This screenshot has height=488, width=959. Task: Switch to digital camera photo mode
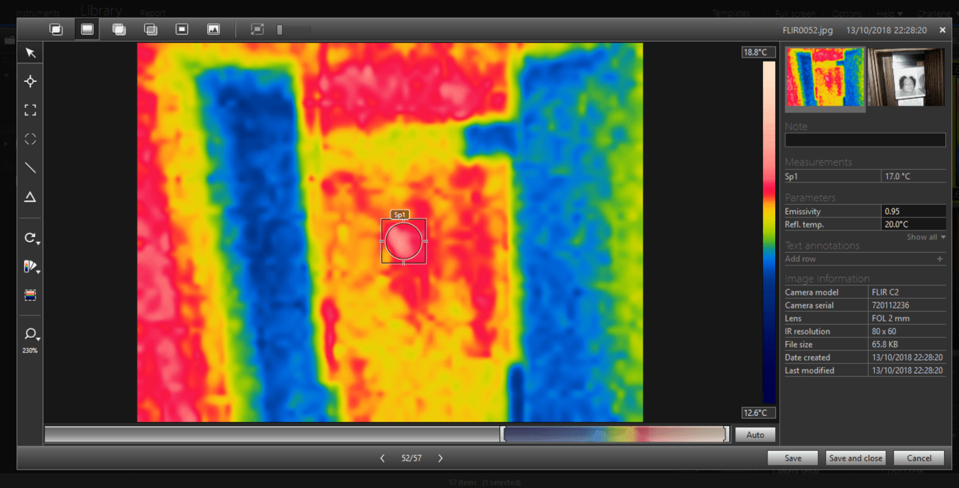tap(213, 29)
